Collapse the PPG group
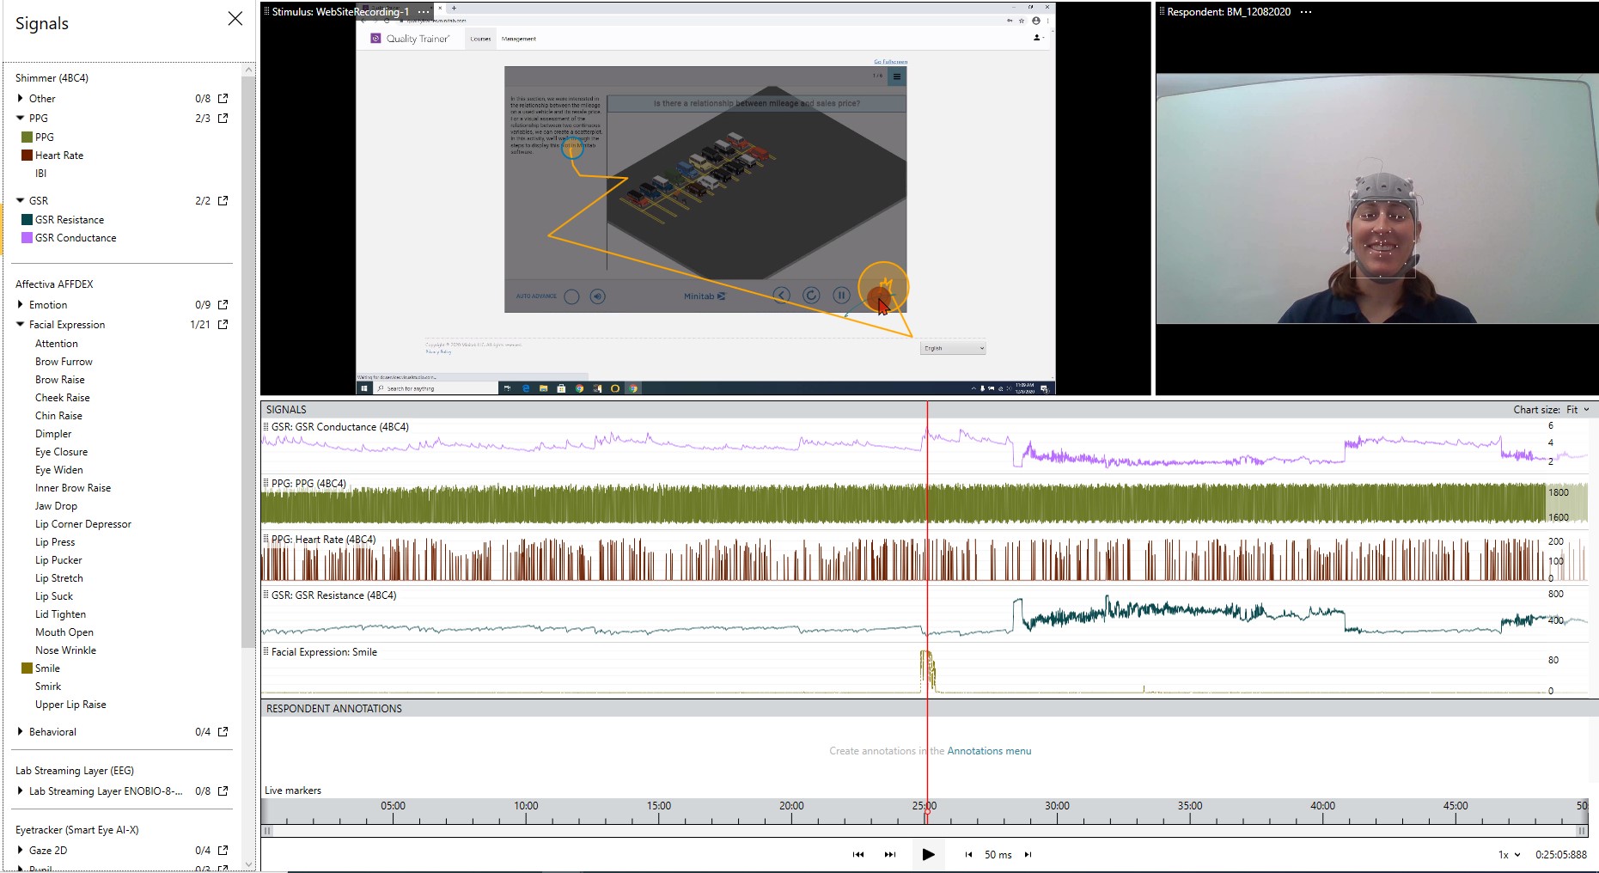 [x=20, y=118]
